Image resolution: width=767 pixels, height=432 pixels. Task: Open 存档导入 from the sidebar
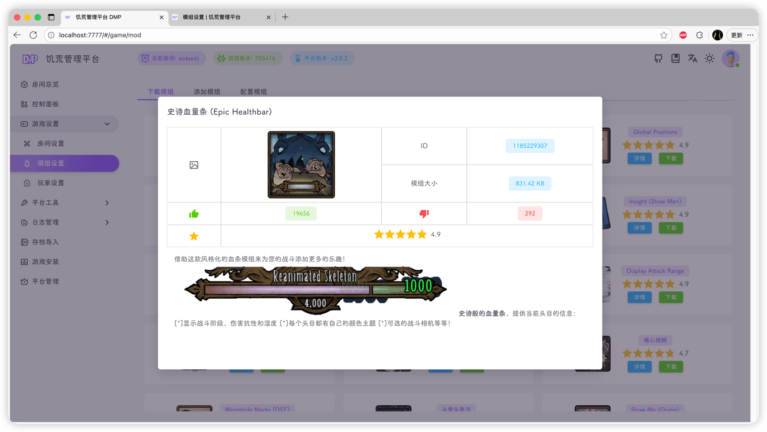tap(46, 242)
